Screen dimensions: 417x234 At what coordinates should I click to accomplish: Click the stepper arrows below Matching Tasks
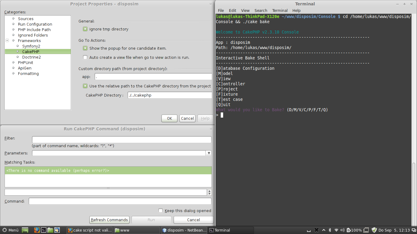(x=209, y=192)
